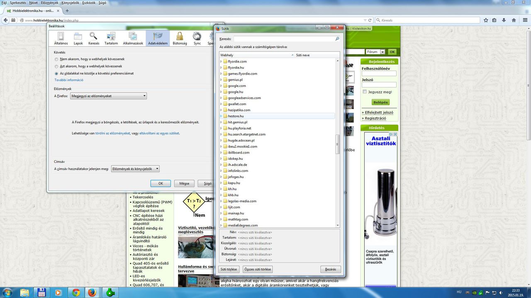The width and height of the screenshot is (531, 298).
Task: Open the Biztonság padlock icon
Action: pos(180,38)
